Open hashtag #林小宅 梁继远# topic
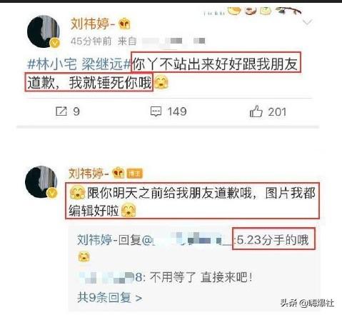This screenshot has height=315, width=342. click(79, 64)
